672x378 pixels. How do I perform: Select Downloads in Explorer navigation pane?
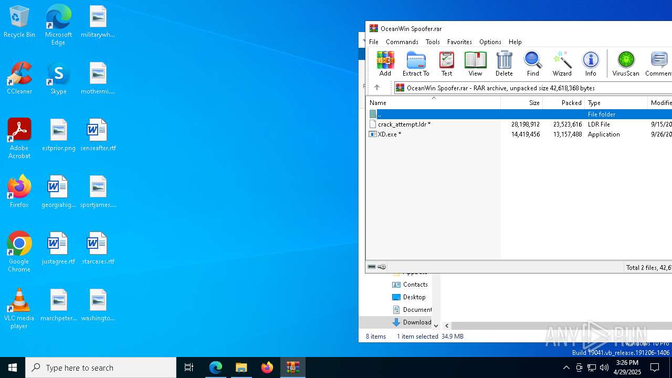pyautogui.click(x=412, y=322)
